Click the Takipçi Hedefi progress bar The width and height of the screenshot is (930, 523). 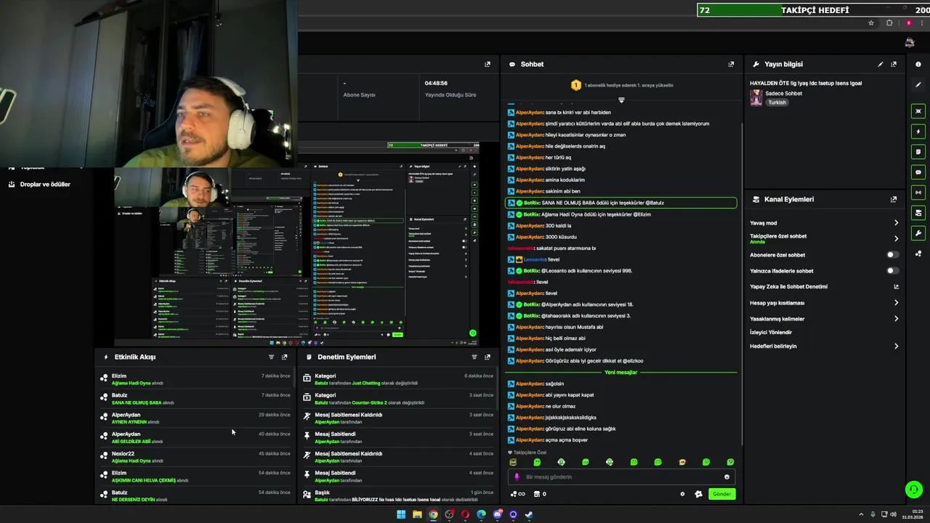(x=813, y=10)
